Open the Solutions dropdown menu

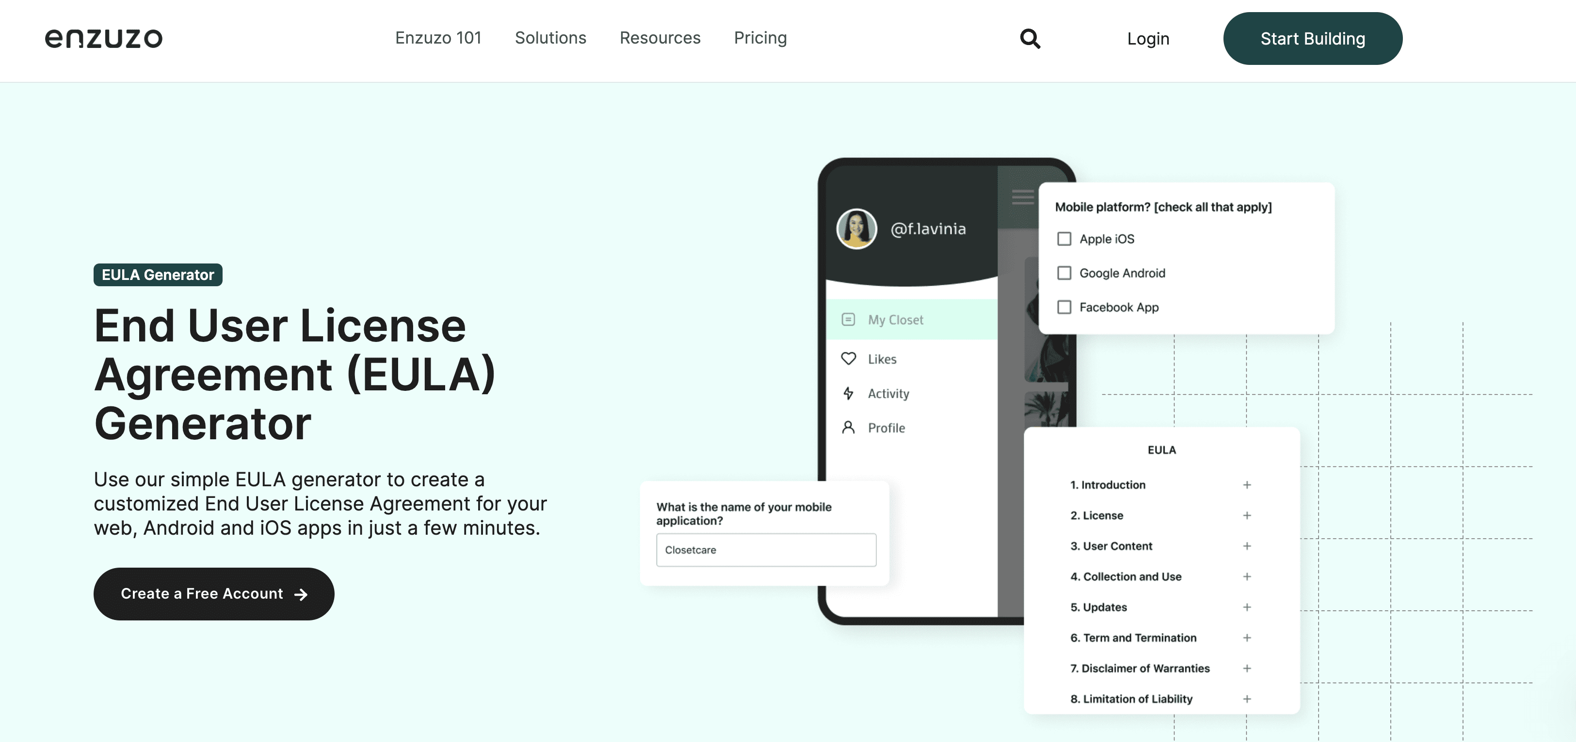(x=551, y=38)
